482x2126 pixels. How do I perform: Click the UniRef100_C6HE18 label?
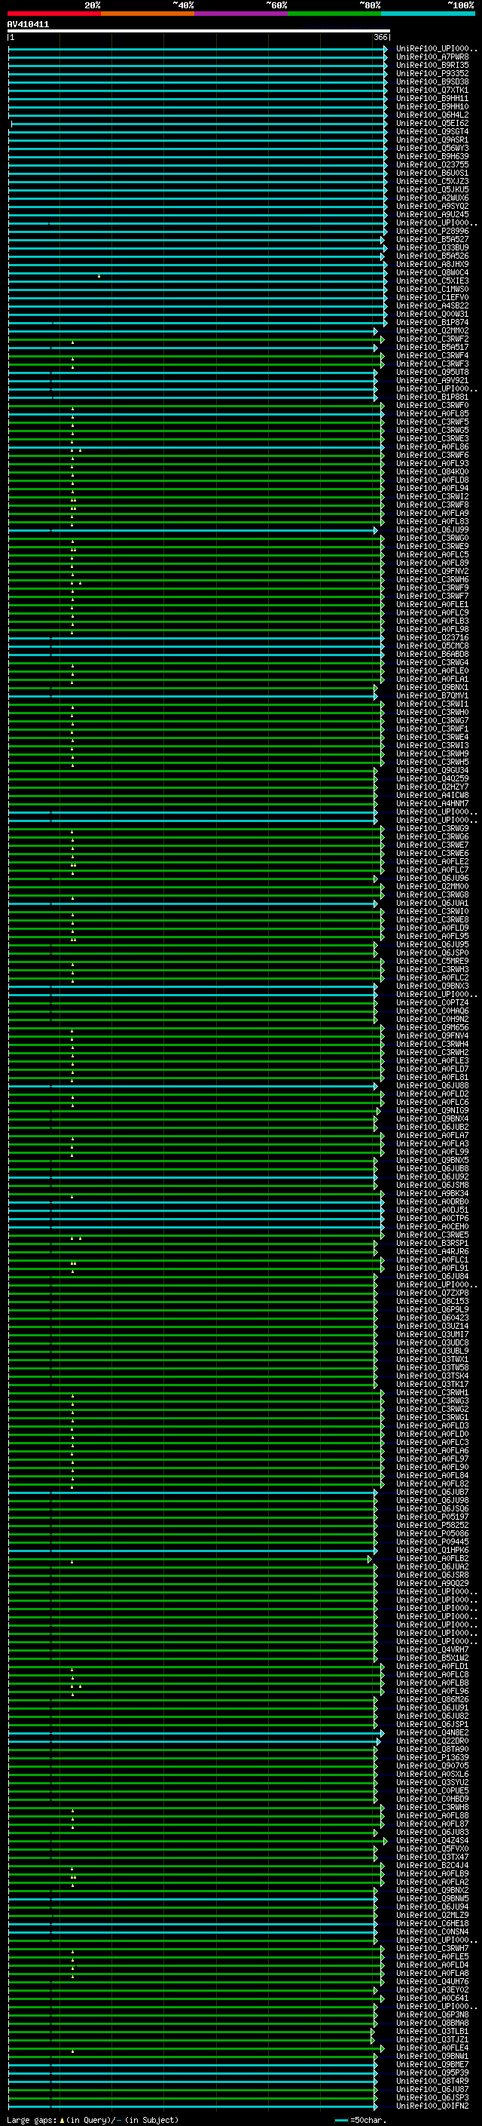(x=432, y=1923)
